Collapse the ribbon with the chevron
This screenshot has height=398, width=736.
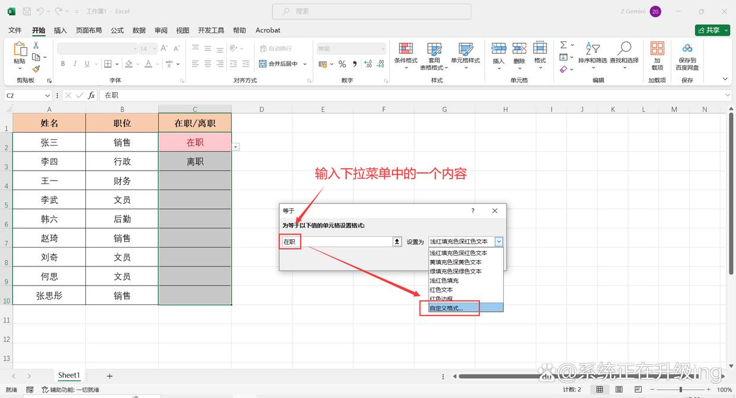[725, 79]
